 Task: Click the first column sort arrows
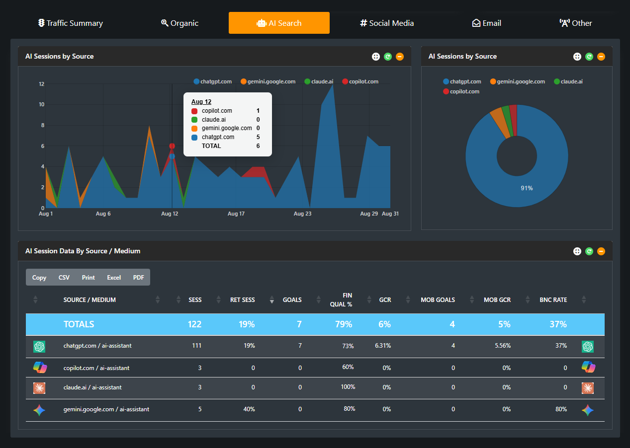[35, 300]
